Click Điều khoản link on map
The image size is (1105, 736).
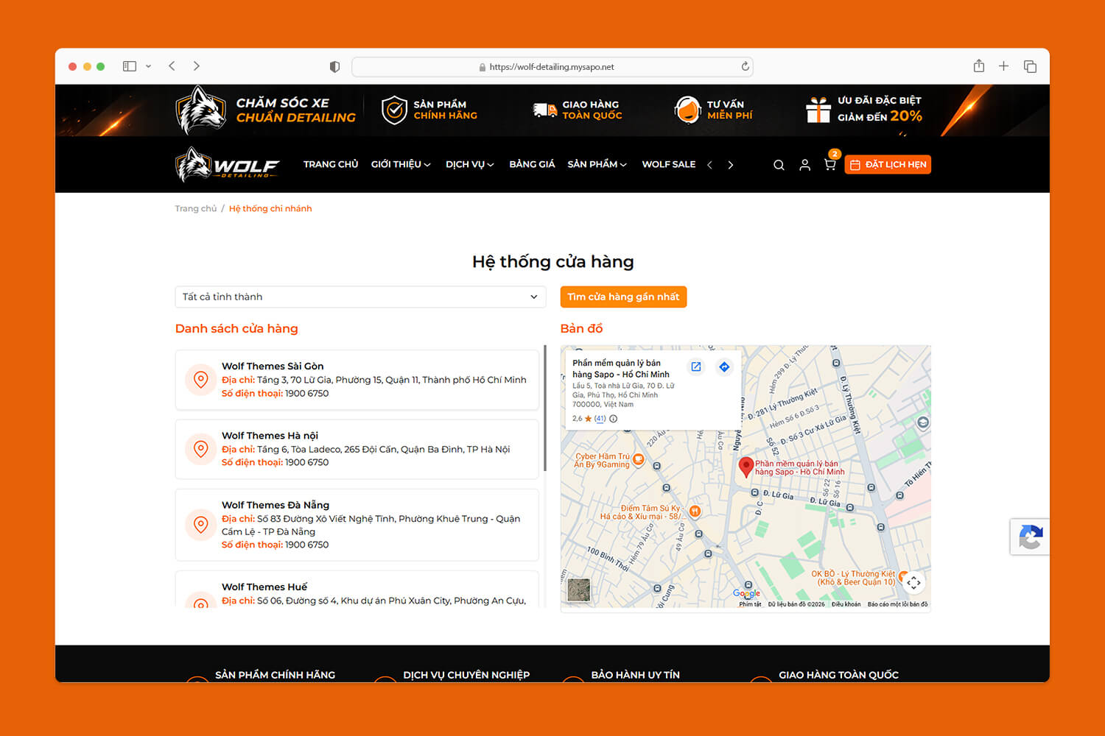click(846, 604)
